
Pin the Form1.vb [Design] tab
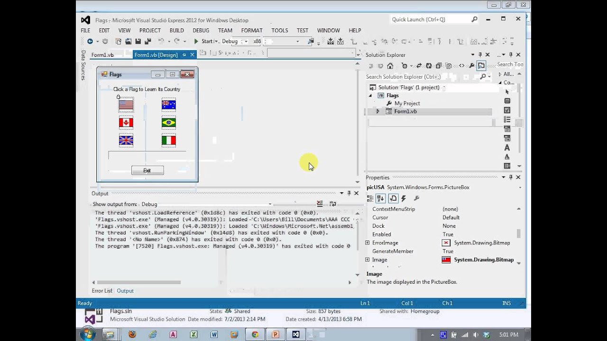184,55
